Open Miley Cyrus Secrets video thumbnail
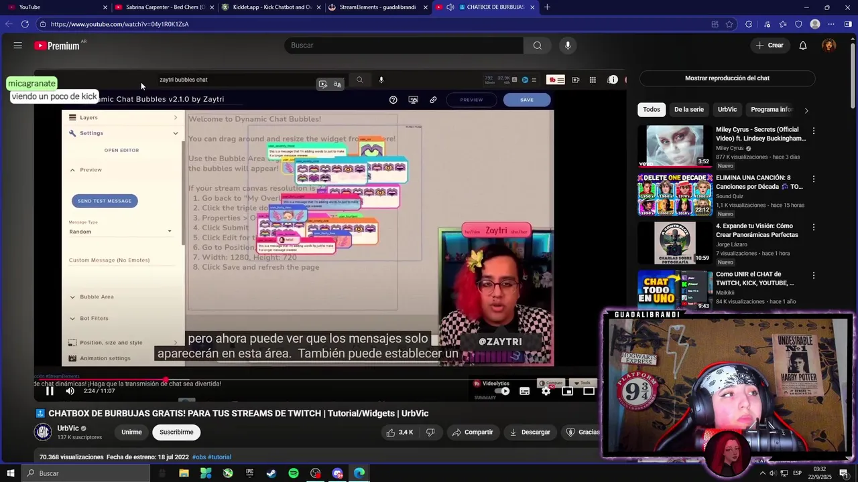This screenshot has height=482, width=858. click(x=675, y=146)
